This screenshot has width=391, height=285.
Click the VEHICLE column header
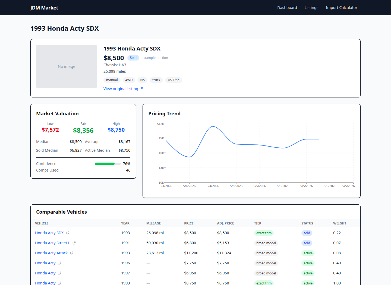pyautogui.click(x=42, y=223)
